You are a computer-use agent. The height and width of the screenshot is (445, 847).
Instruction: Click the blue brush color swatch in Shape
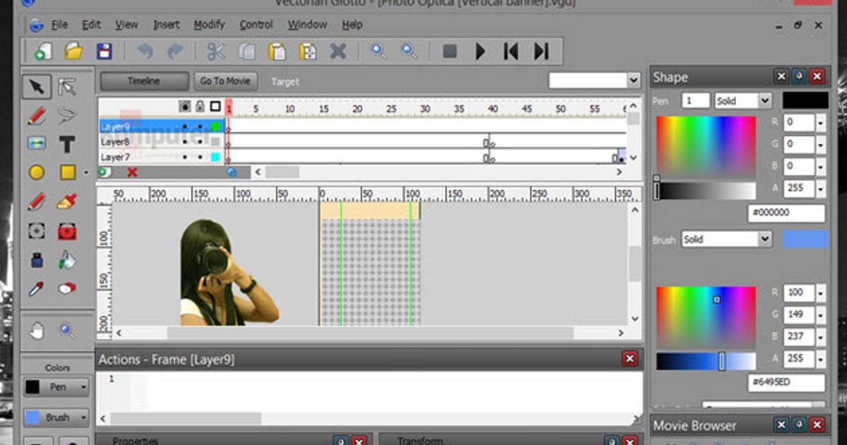(x=805, y=239)
